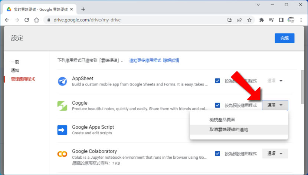Uncheck AppSheet default app checkbox
Screen dimensions: 308x175
[217, 81]
